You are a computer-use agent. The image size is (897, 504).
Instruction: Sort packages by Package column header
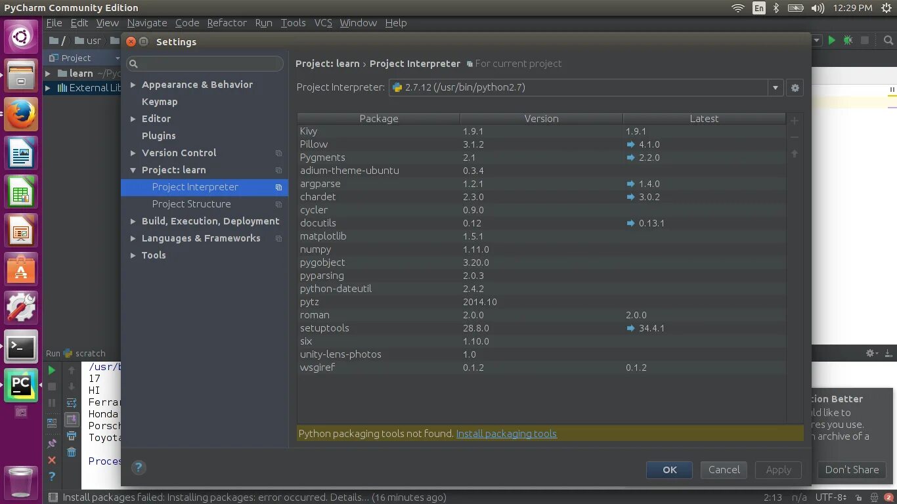click(x=379, y=119)
